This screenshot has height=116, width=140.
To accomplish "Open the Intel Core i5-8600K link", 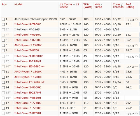I will [27, 87].
